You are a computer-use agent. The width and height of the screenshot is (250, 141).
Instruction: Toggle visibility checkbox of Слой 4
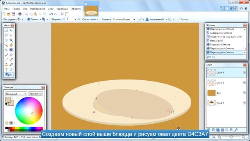click(x=244, y=72)
